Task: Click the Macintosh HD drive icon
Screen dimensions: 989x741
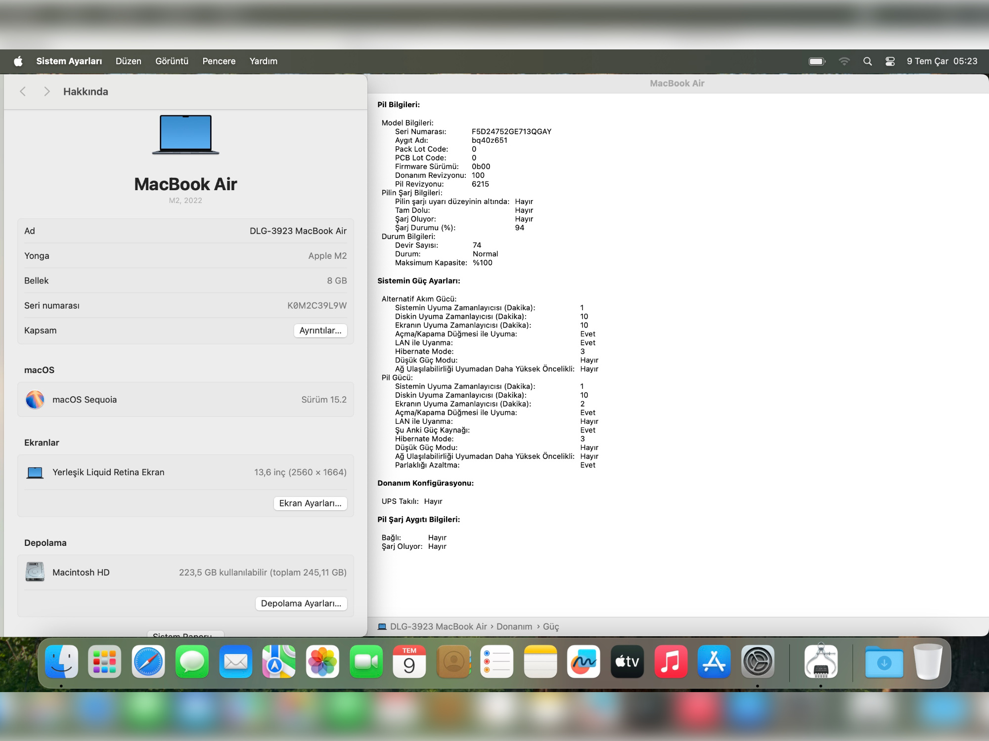Action: (35, 572)
